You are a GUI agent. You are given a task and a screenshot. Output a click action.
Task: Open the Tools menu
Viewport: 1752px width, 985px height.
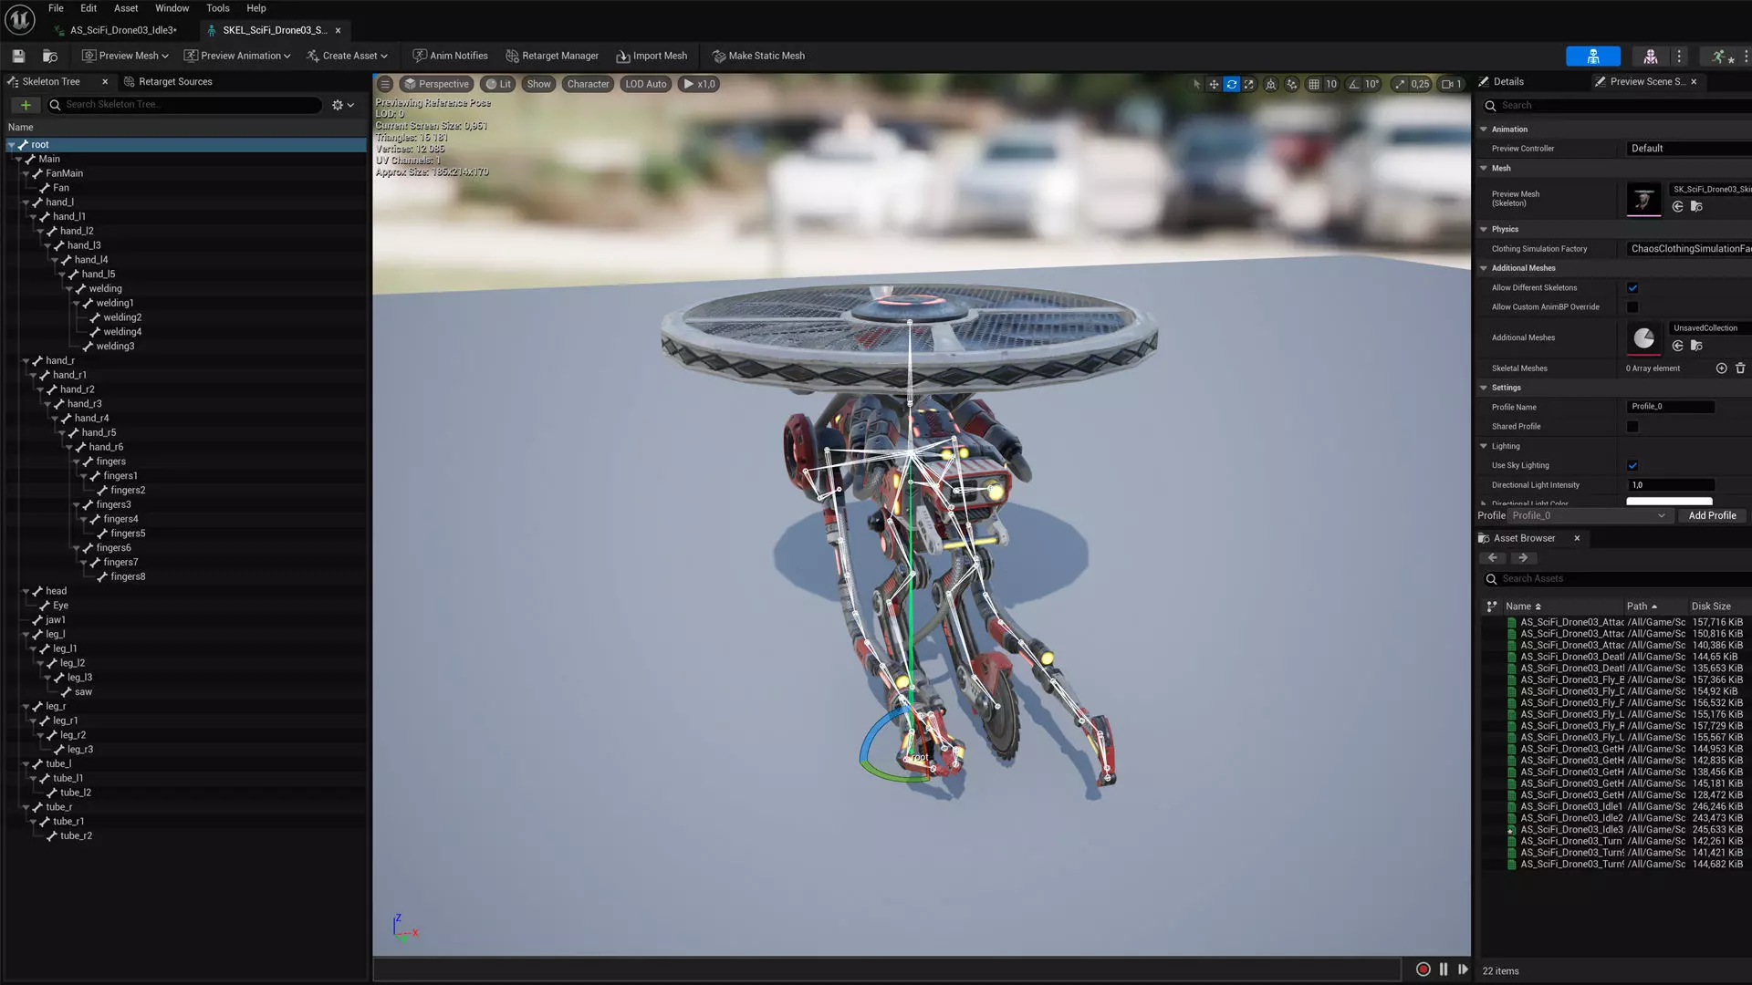tap(218, 8)
